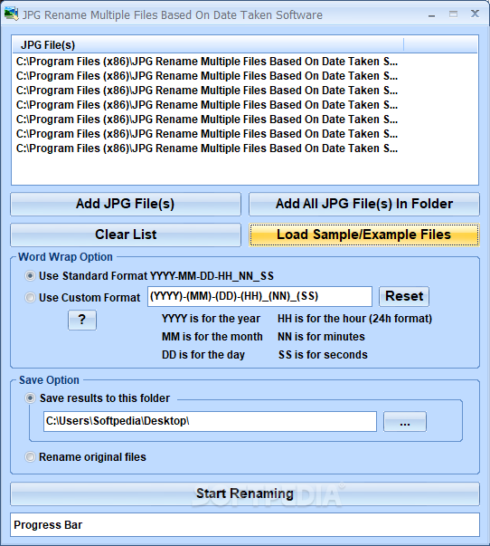Click the Progress Bar area
The height and width of the screenshot is (546, 490).
[245, 525]
